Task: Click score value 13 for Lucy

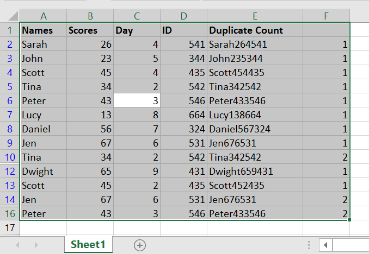Action: click(x=90, y=115)
